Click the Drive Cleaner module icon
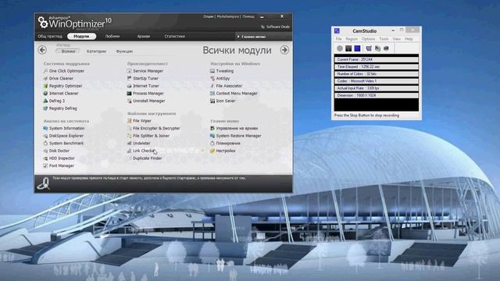 (45, 78)
